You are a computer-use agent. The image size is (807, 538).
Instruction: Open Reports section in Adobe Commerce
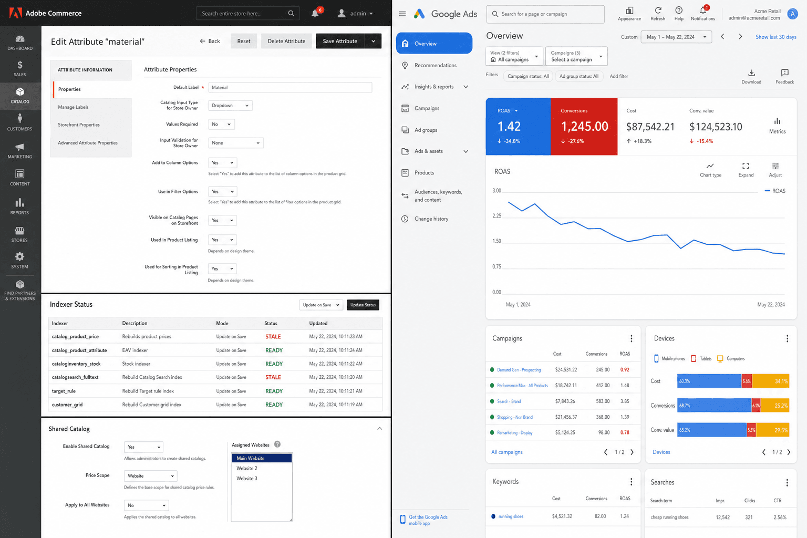tap(20, 206)
